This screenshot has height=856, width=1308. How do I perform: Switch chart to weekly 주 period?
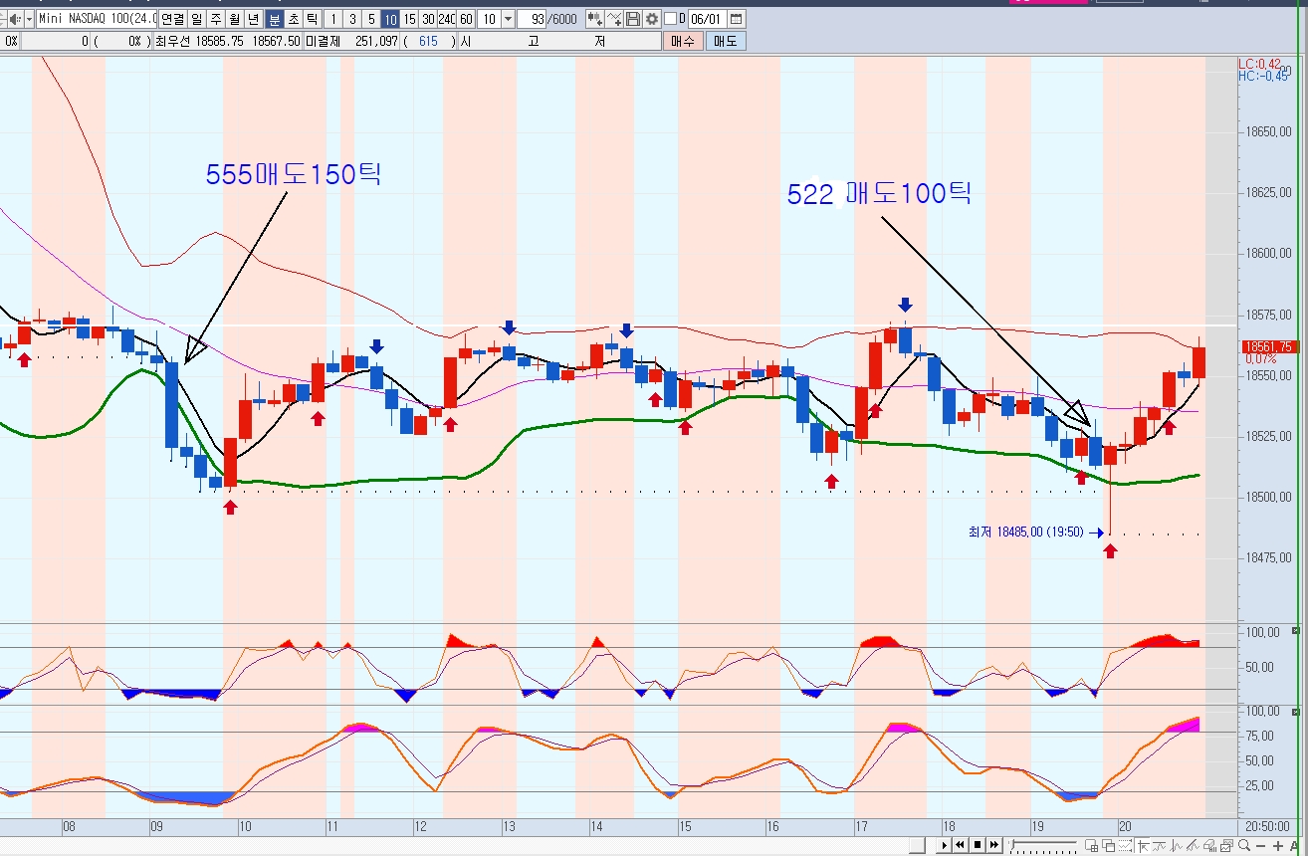(x=215, y=19)
